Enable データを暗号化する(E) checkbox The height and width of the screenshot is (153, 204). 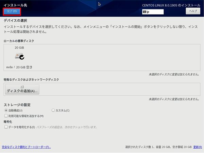[6, 127]
